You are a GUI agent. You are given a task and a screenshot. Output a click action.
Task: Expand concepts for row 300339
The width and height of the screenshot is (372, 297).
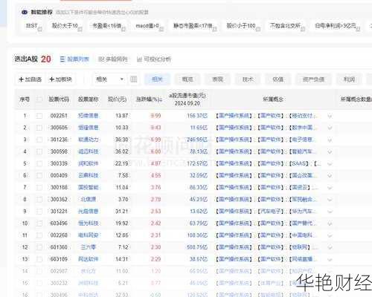pyautogui.click(x=330, y=163)
